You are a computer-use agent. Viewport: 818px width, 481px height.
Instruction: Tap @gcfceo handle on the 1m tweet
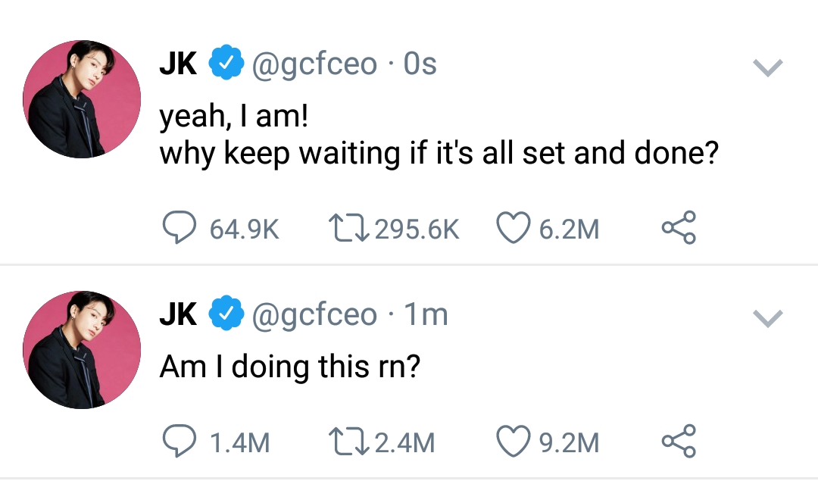[314, 314]
